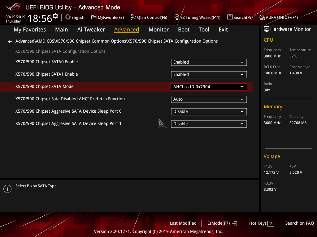The width and height of the screenshot is (317, 237).
Task: Click memory capacity 32768 MB value
Action: click(298, 123)
